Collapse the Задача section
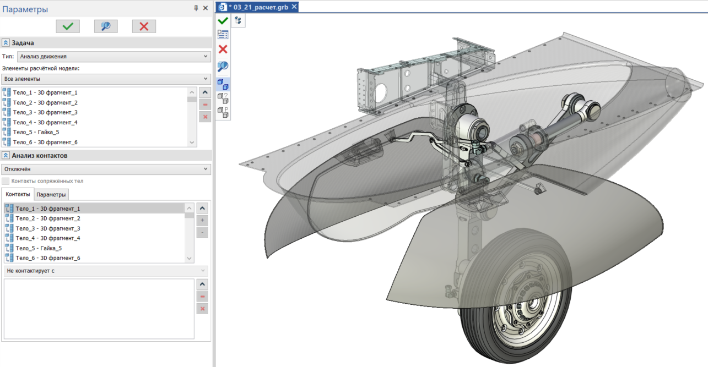The height and width of the screenshot is (367, 708). pyautogui.click(x=6, y=43)
